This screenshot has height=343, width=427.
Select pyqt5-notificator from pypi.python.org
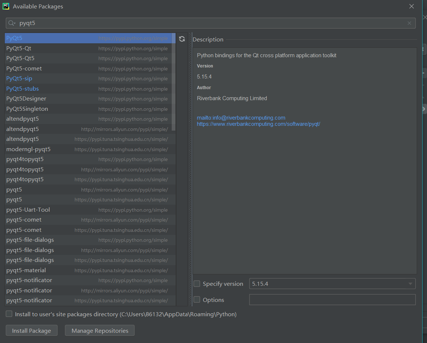point(90,280)
